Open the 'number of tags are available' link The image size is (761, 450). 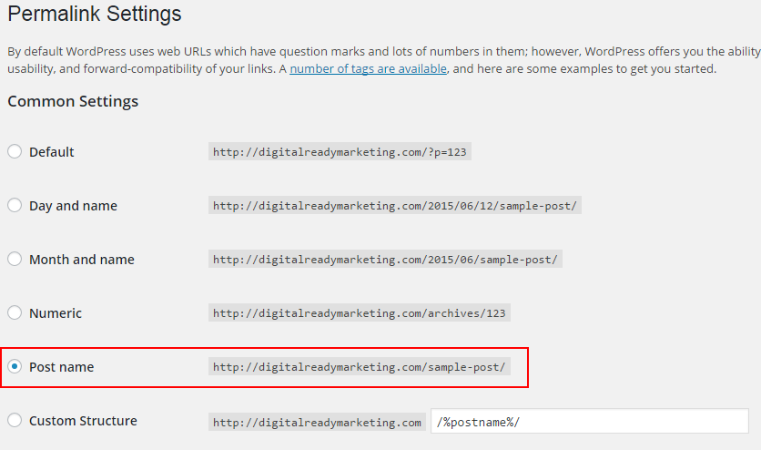(368, 69)
